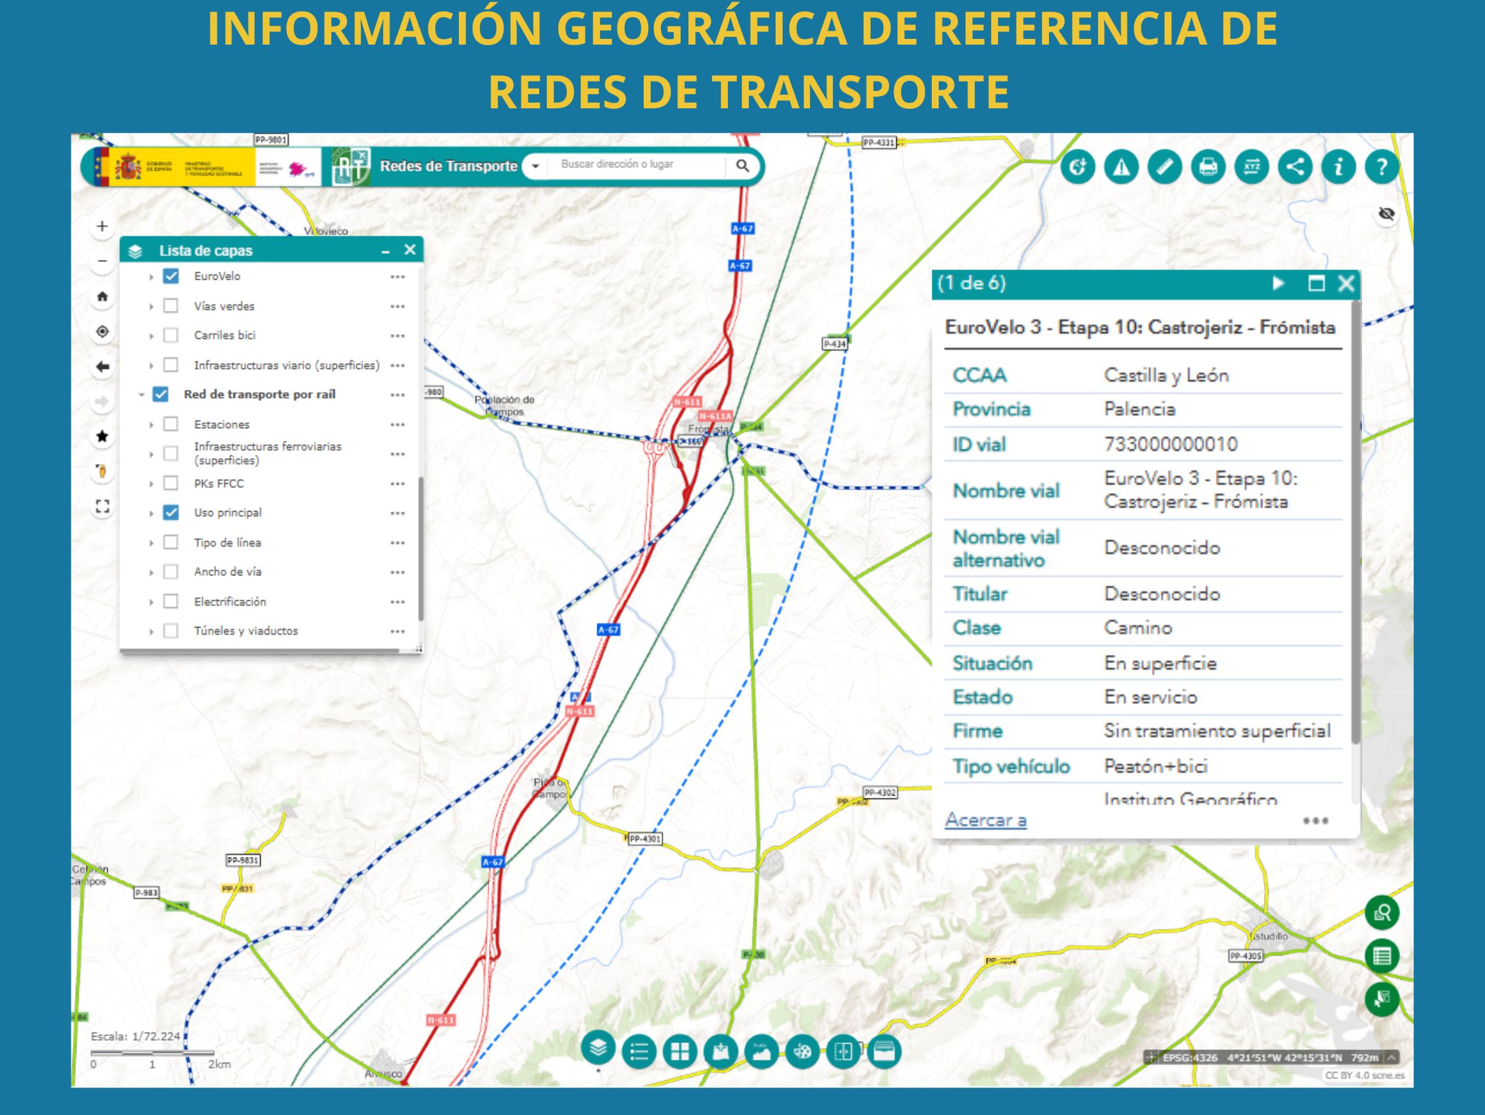The width and height of the screenshot is (1485, 1115).
Task: Click the print map icon
Action: pyautogui.click(x=1208, y=166)
